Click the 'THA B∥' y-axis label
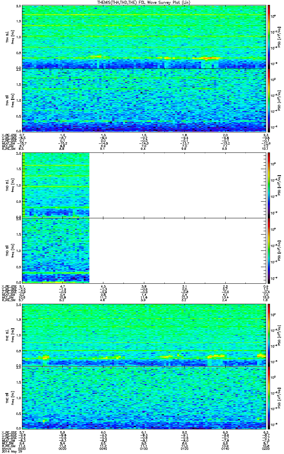Screen dimensions: 284x454 click(7, 101)
